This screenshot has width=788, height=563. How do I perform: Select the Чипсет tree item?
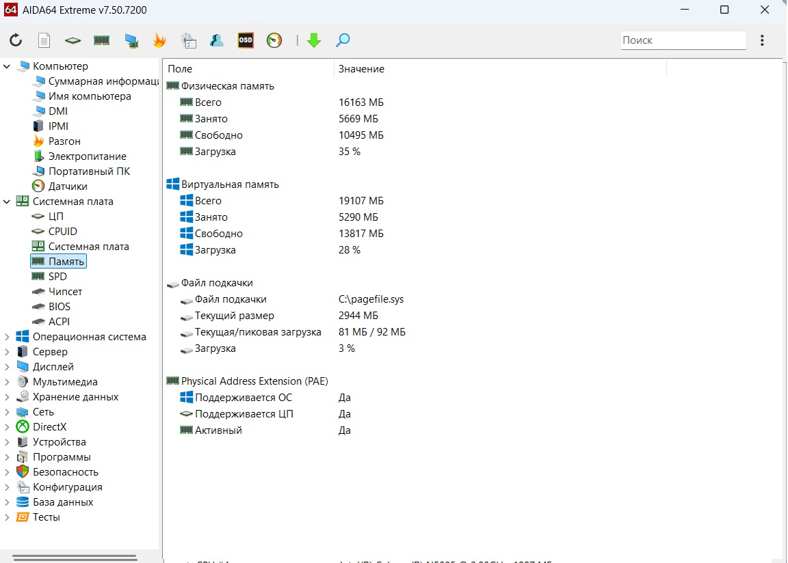[x=57, y=292]
